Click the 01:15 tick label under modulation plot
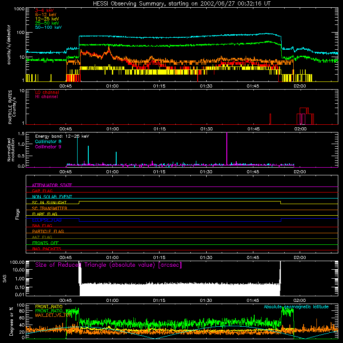Viewport: 343px width, 343px height. tap(159, 172)
